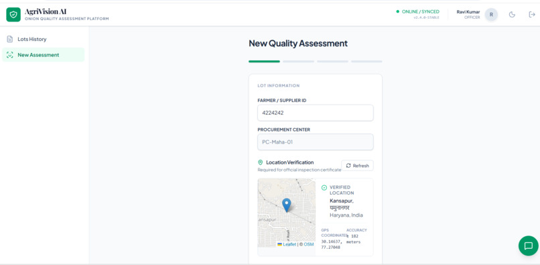This screenshot has height=265, width=540.
Task: Click the fourth progress step bar
Action: tap(366, 62)
